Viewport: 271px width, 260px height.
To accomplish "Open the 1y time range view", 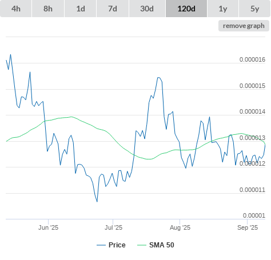I will 223,9.
